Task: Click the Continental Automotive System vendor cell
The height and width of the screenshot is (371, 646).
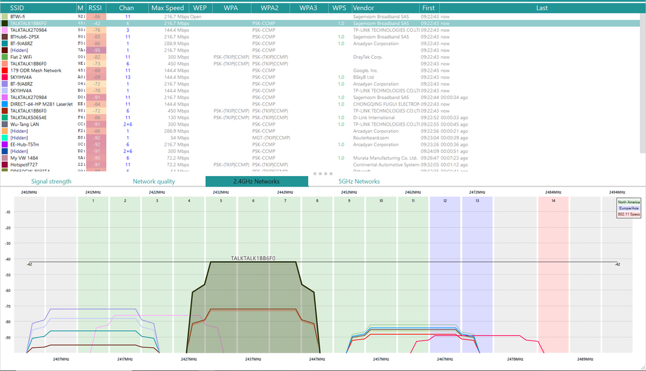Action: pos(386,165)
